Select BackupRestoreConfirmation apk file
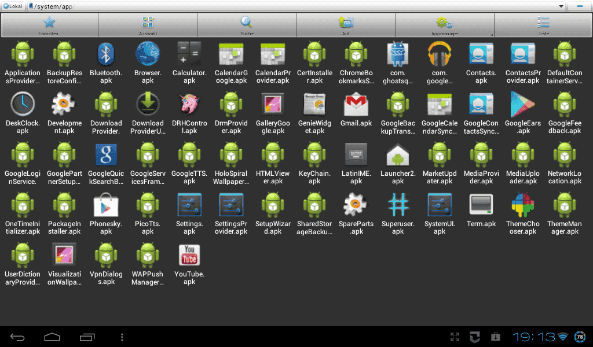 pos(64,54)
